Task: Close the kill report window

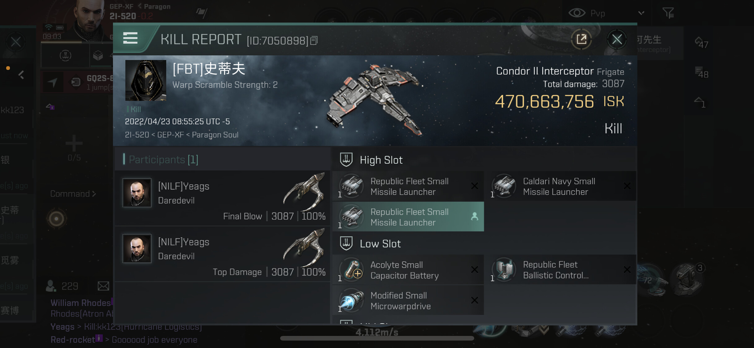Action: pos(617,39)
